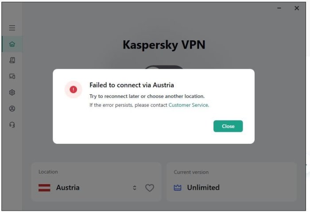The height and width of the screenshot is (212, 310).
Task: Click the Unlimited version label
Action: [203, 188]
